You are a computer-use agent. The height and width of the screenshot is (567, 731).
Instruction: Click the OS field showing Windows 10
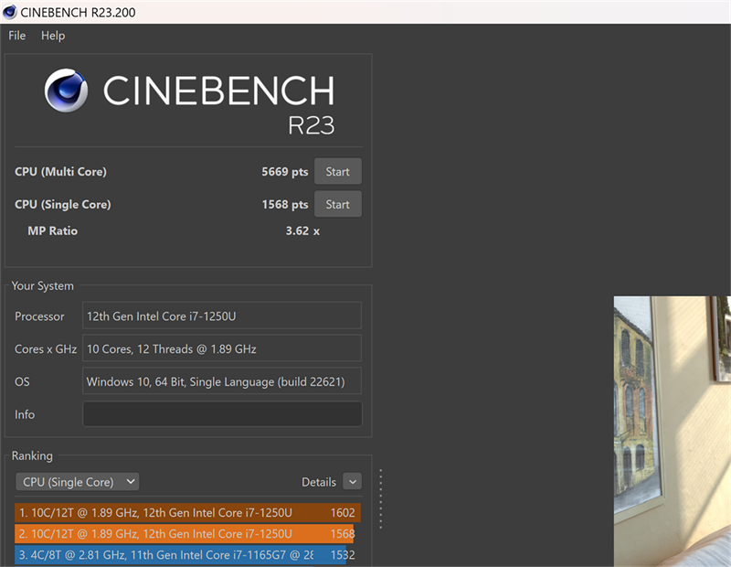tap(222, 380)
